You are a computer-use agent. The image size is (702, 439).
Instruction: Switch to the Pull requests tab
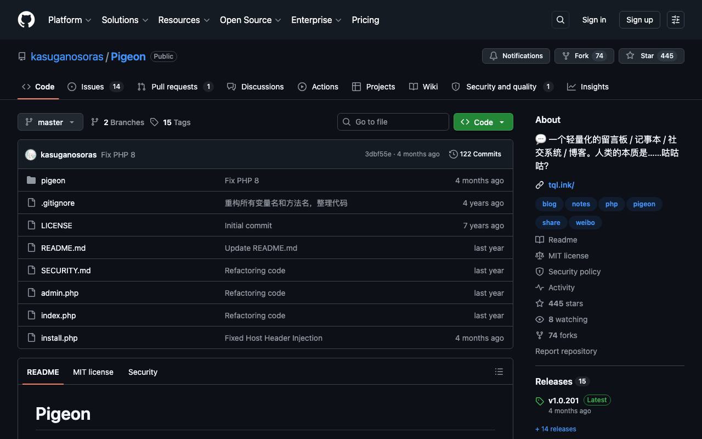175,87
